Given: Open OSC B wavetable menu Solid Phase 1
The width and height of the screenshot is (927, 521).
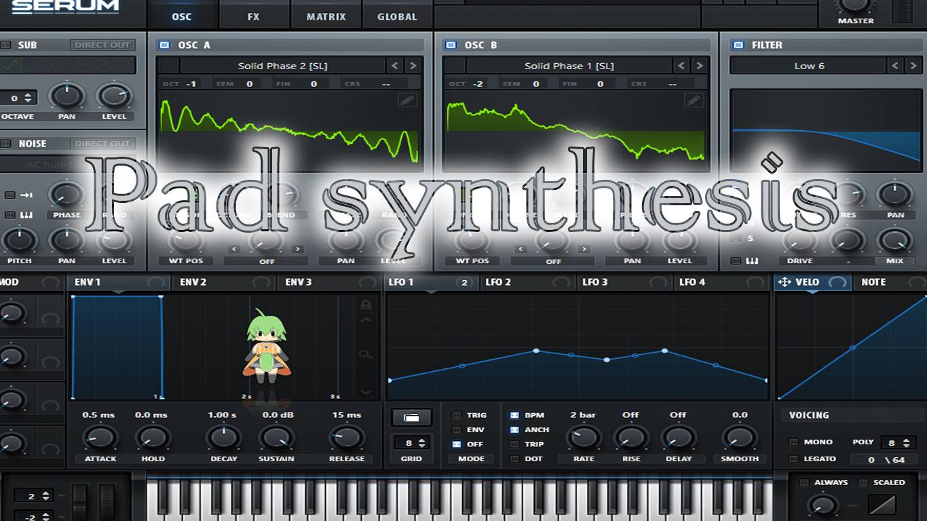Looking at the screenshot, I should [x=569, y=66].
